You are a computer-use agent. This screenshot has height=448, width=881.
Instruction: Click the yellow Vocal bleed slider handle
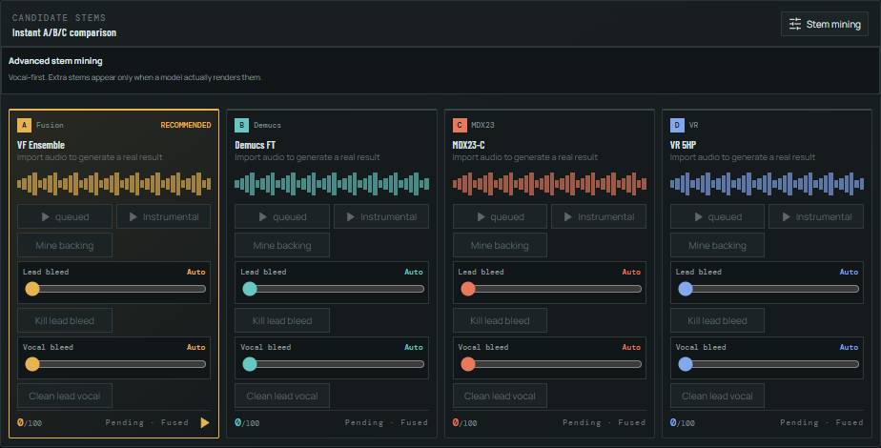coord(32,364)
